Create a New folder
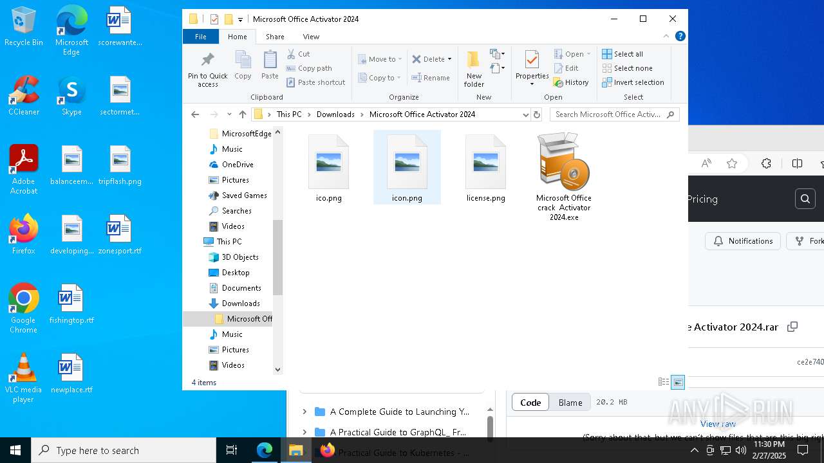The width and height of the screenshot is (824, 463). click(x=474, y=69)
